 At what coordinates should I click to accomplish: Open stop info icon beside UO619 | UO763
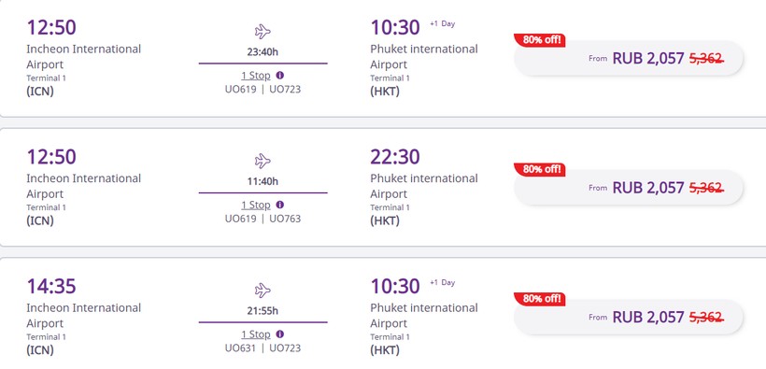(280, 205)
